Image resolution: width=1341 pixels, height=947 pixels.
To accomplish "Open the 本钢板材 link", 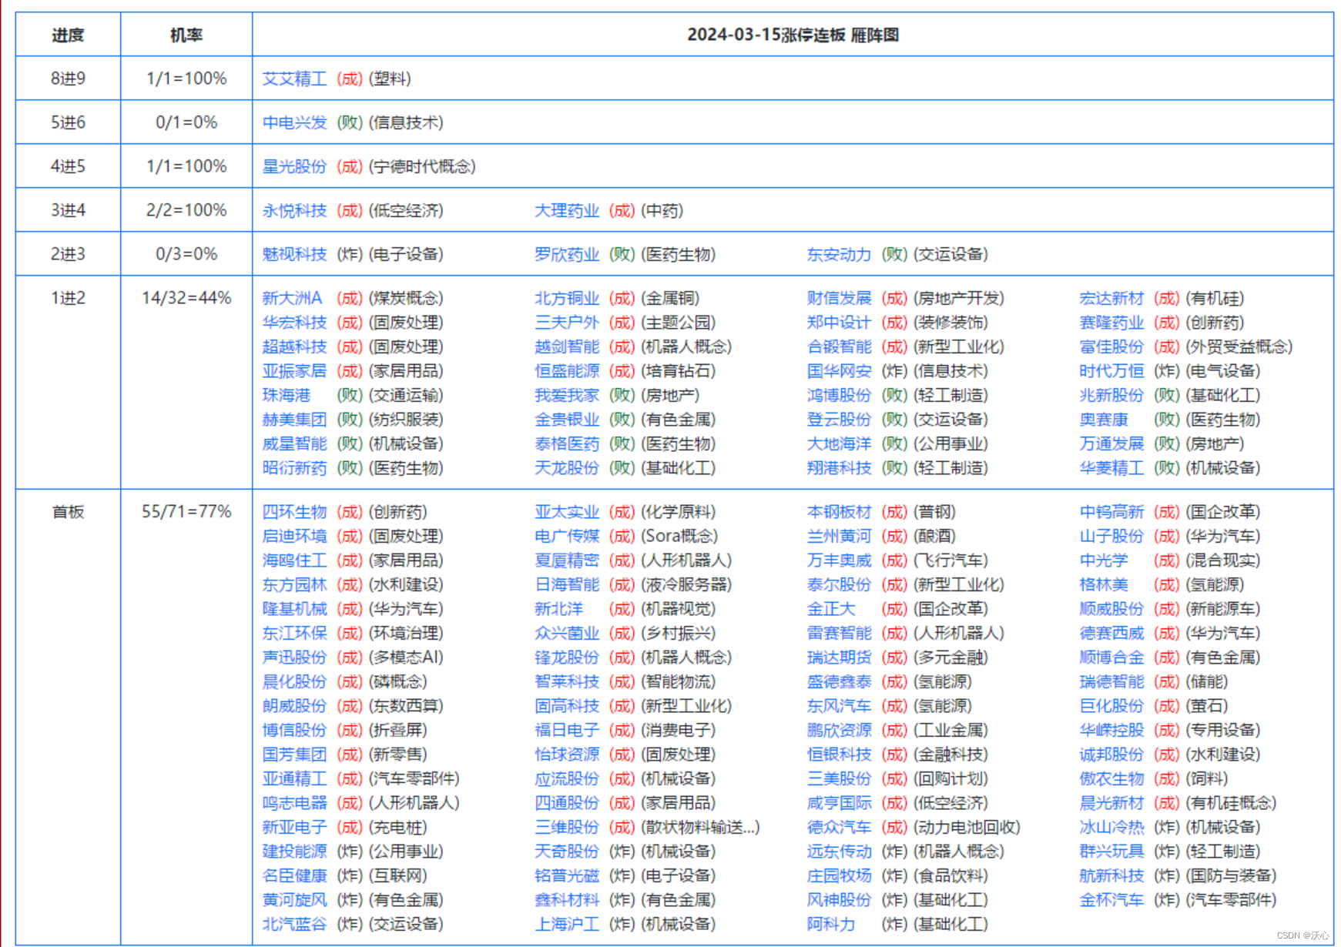I will coord(839,512).
